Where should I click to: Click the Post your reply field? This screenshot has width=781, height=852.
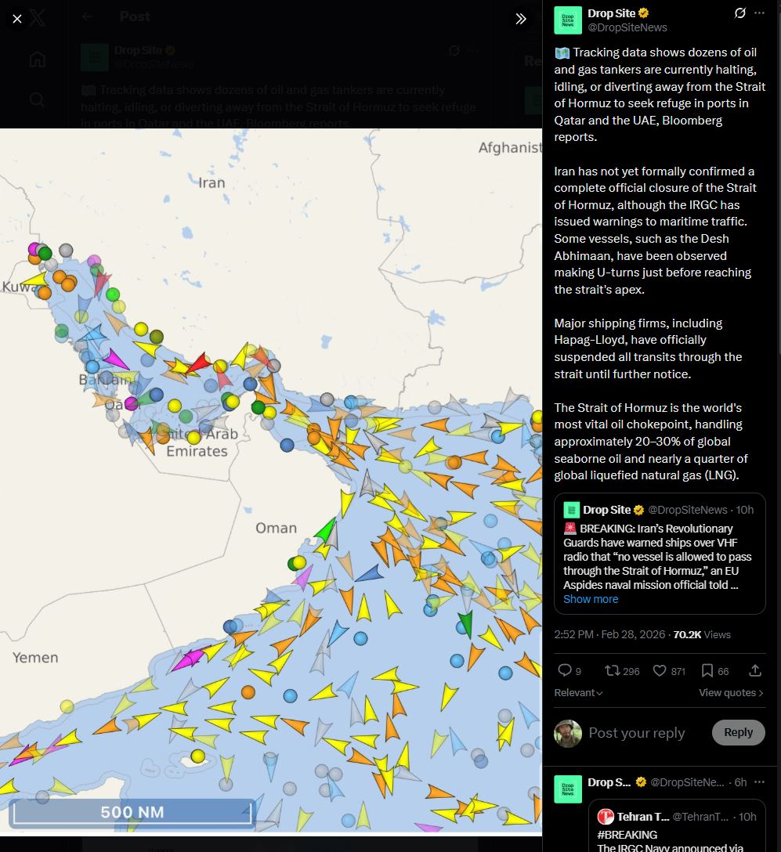click(x=636, y=733)
